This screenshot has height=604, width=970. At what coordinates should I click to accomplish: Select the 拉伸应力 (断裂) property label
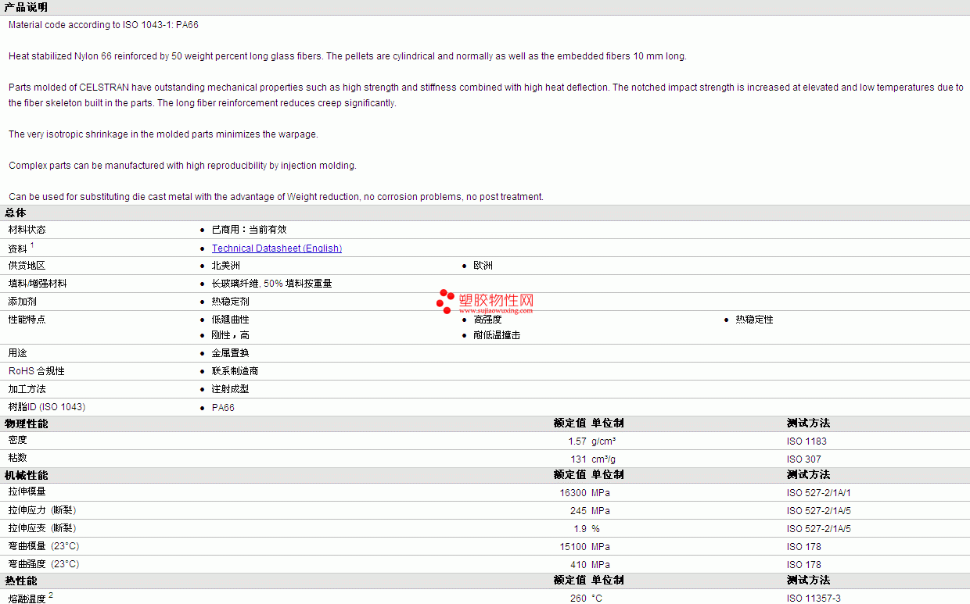[42, 510]
